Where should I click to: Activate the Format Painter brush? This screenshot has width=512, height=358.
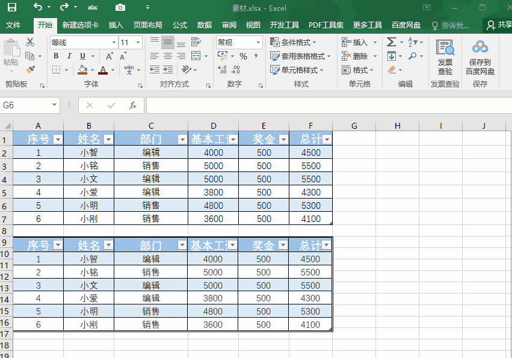[x=30, y=69]
